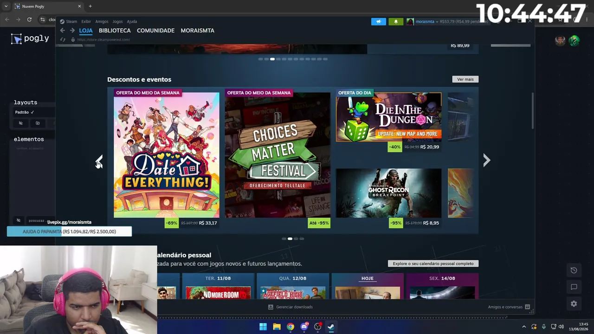The image size is (594, 334).
Task: Open the Steam menu
Action: (x=71, y=21)
